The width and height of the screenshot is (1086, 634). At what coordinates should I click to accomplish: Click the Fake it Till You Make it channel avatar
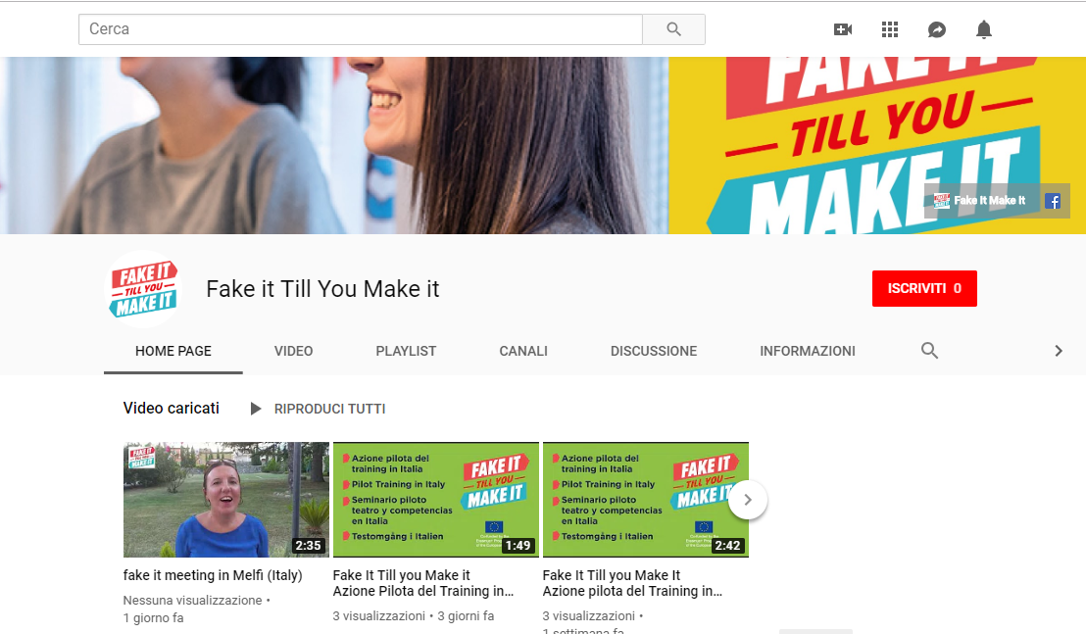tap(143, 288)
